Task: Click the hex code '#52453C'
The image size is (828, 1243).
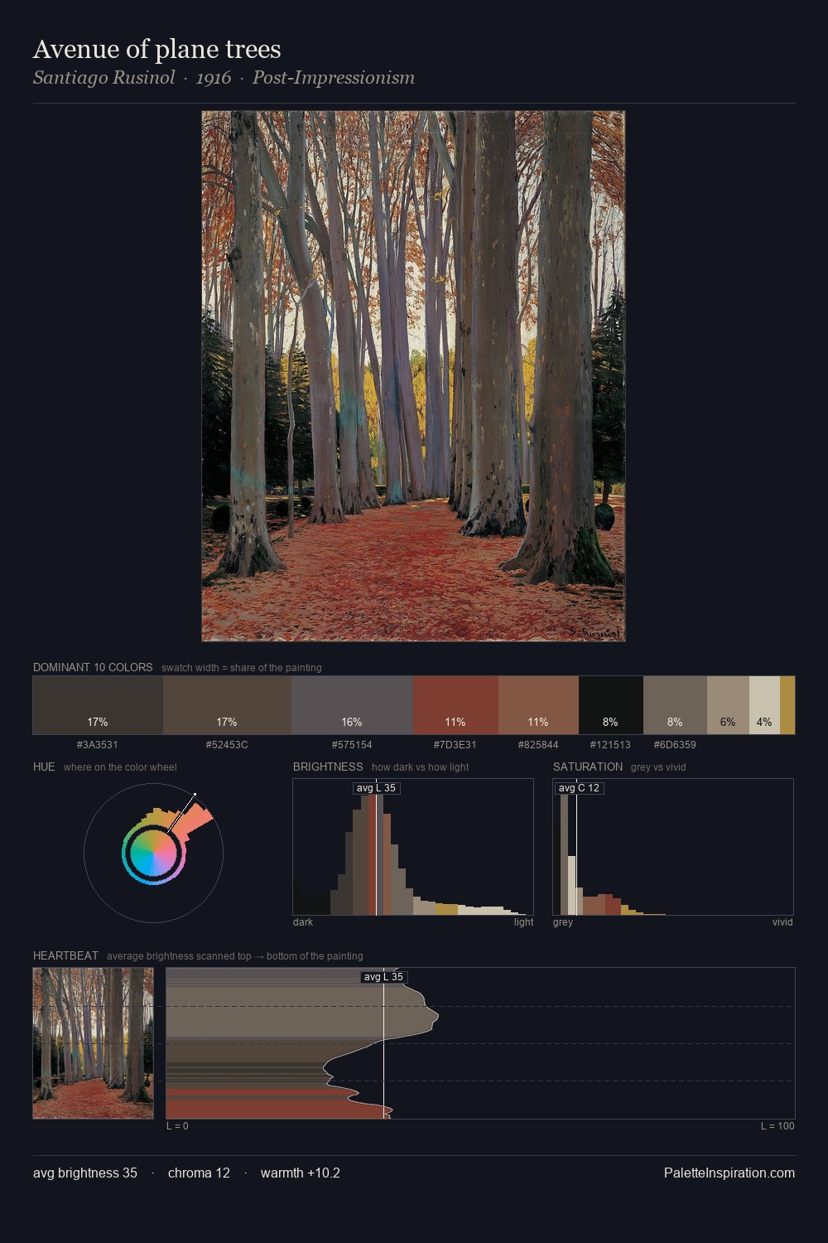Action: [227, 745]
